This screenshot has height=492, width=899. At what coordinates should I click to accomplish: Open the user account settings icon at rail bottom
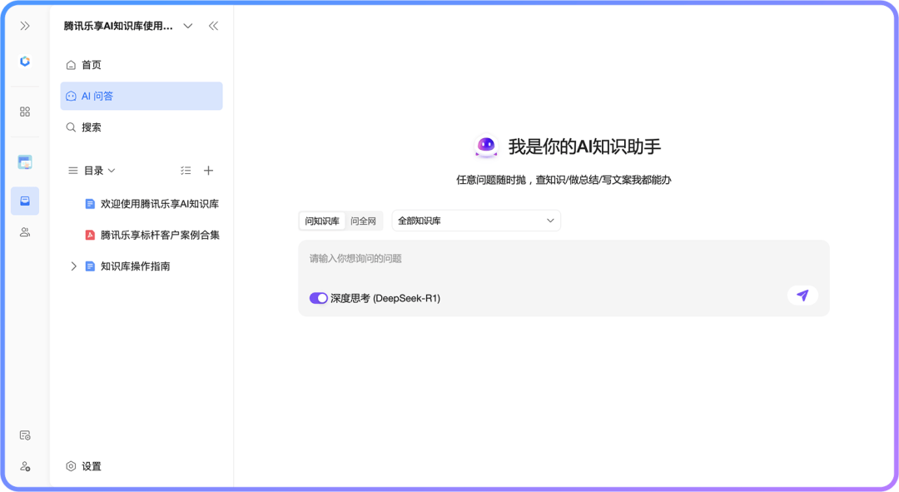pyautogui.click(x=25, y=466)
